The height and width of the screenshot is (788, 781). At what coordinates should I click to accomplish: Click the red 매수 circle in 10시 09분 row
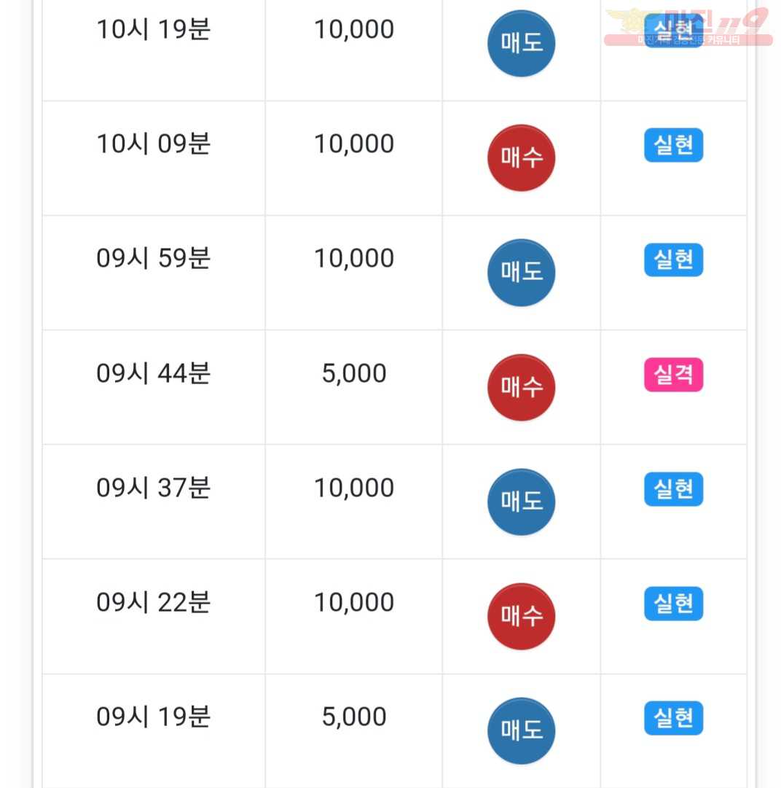[522, 157]
